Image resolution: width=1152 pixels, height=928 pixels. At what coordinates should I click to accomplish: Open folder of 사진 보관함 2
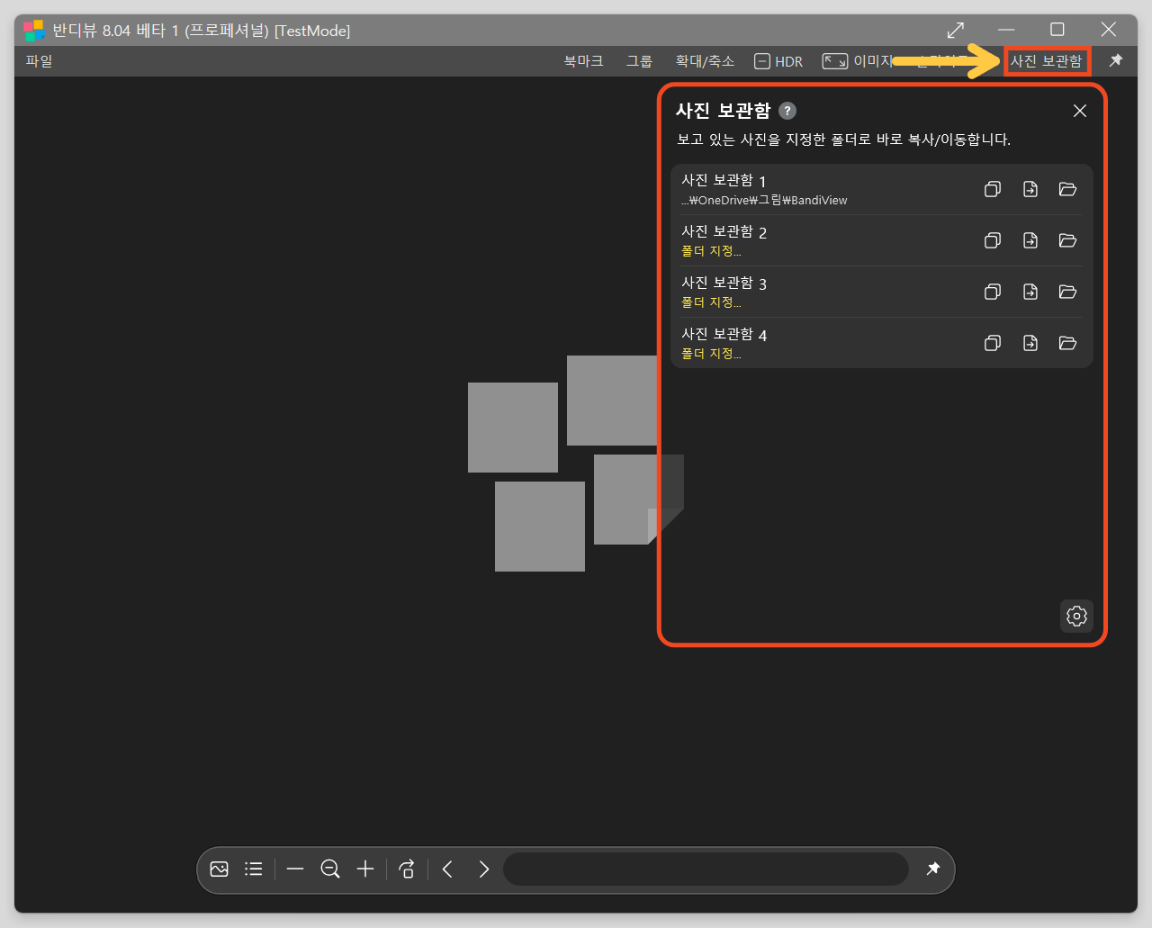1068,240
